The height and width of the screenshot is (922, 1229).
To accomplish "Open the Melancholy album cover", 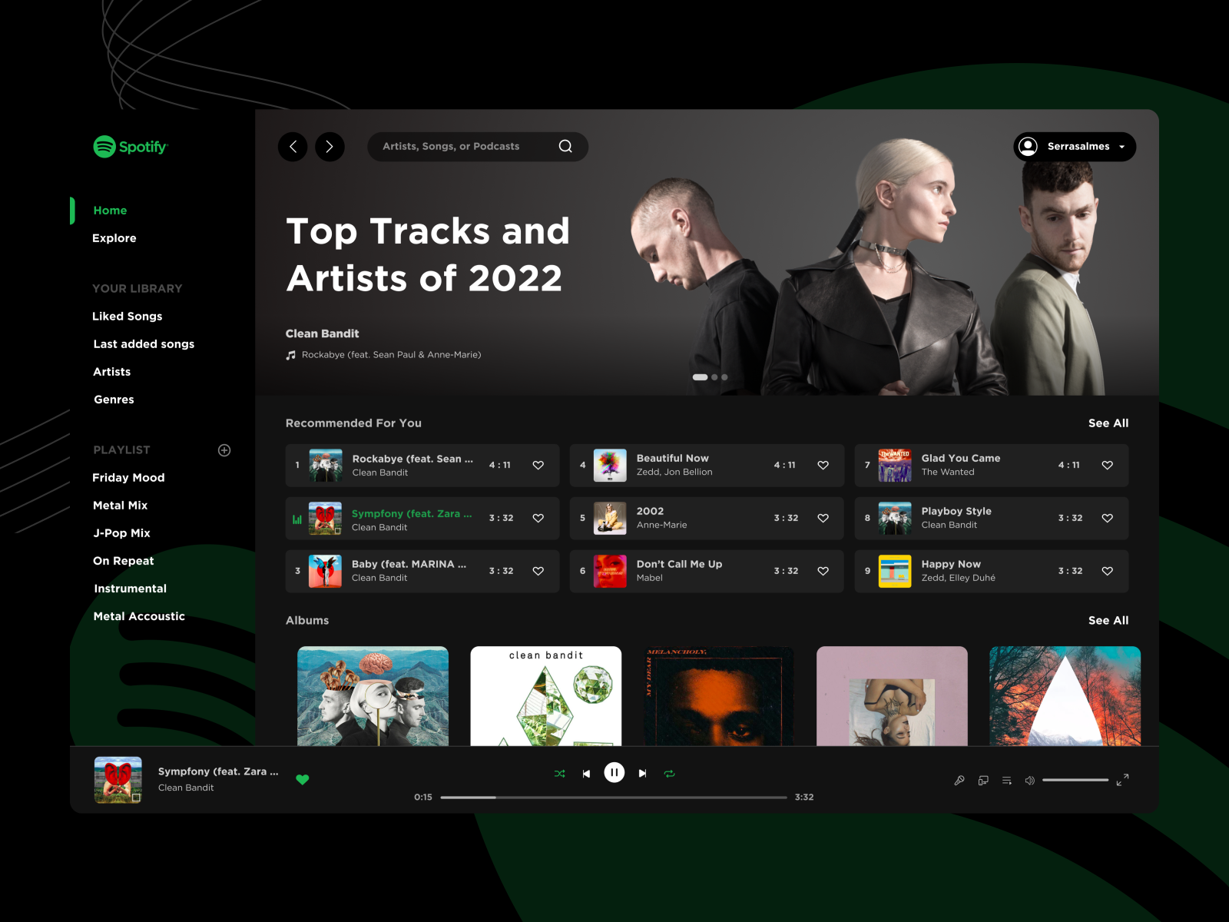I will point(719,696).
